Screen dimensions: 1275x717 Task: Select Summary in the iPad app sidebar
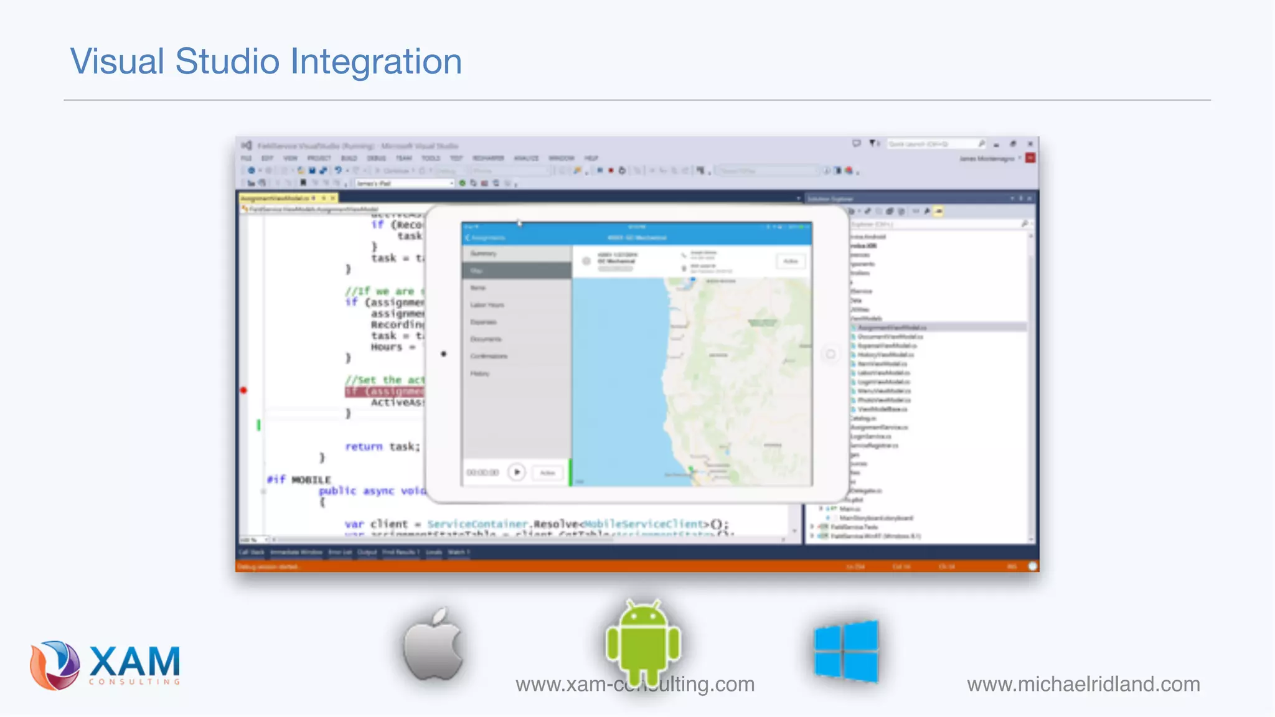tap(517, 253)
